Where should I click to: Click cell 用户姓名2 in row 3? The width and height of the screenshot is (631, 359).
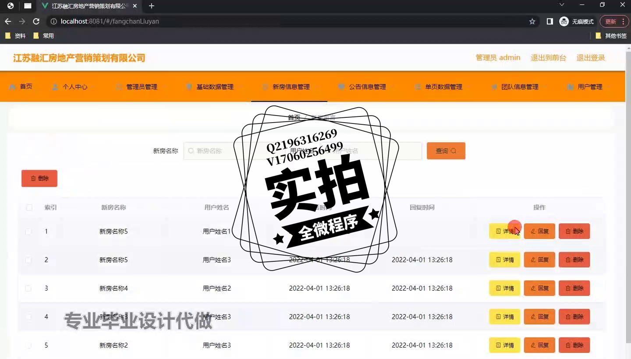(216, 288)
